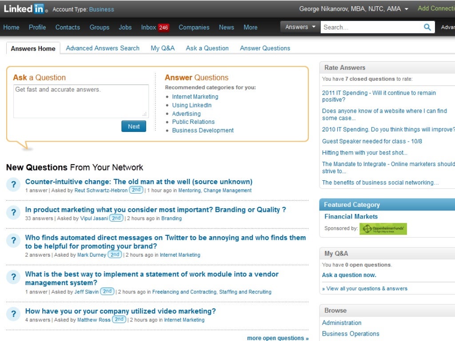This screenshot has height=341, width=455.
Task: Click the Inbox 246 unread badge
Action: point(164,28)
